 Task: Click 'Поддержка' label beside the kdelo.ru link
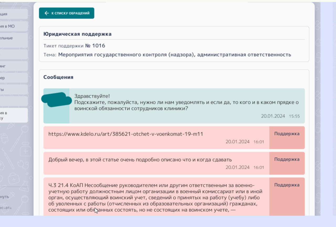[287, 134]
